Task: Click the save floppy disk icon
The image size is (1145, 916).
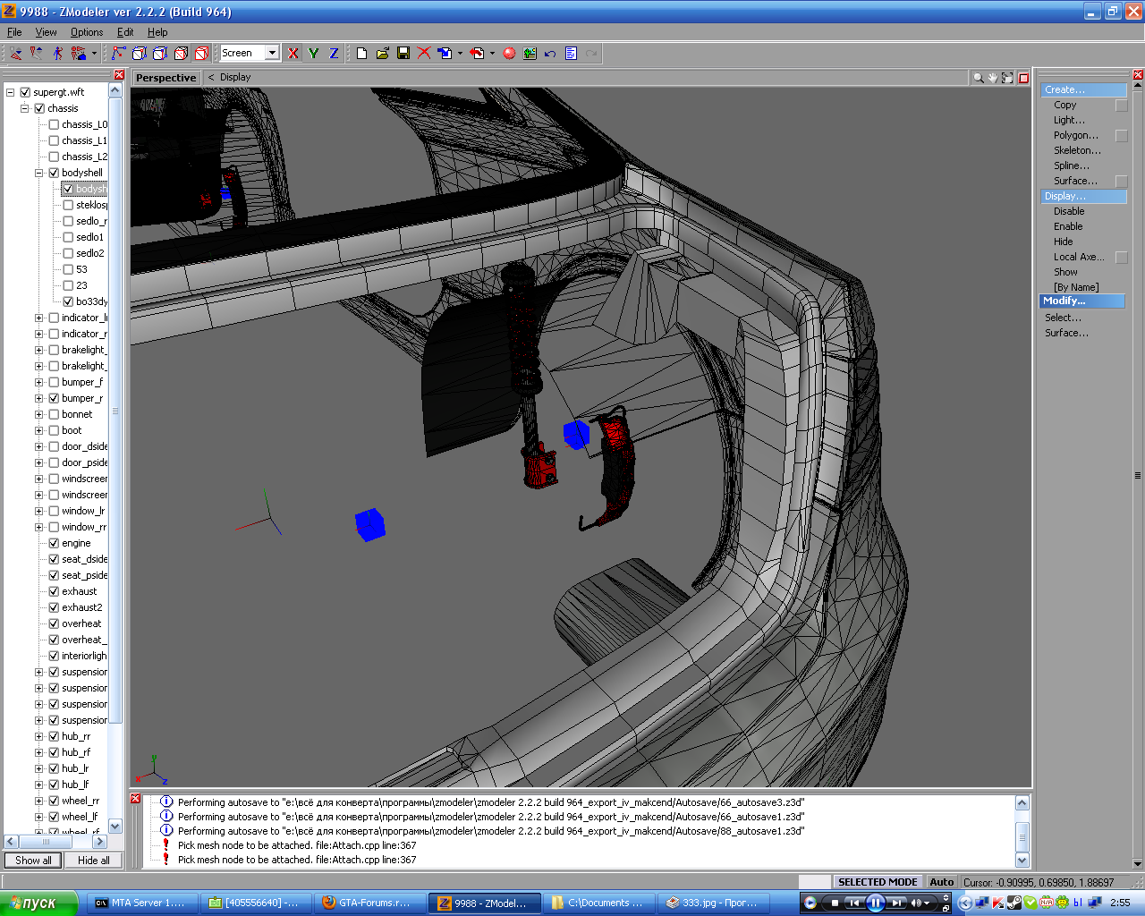Action: (403, 54)
